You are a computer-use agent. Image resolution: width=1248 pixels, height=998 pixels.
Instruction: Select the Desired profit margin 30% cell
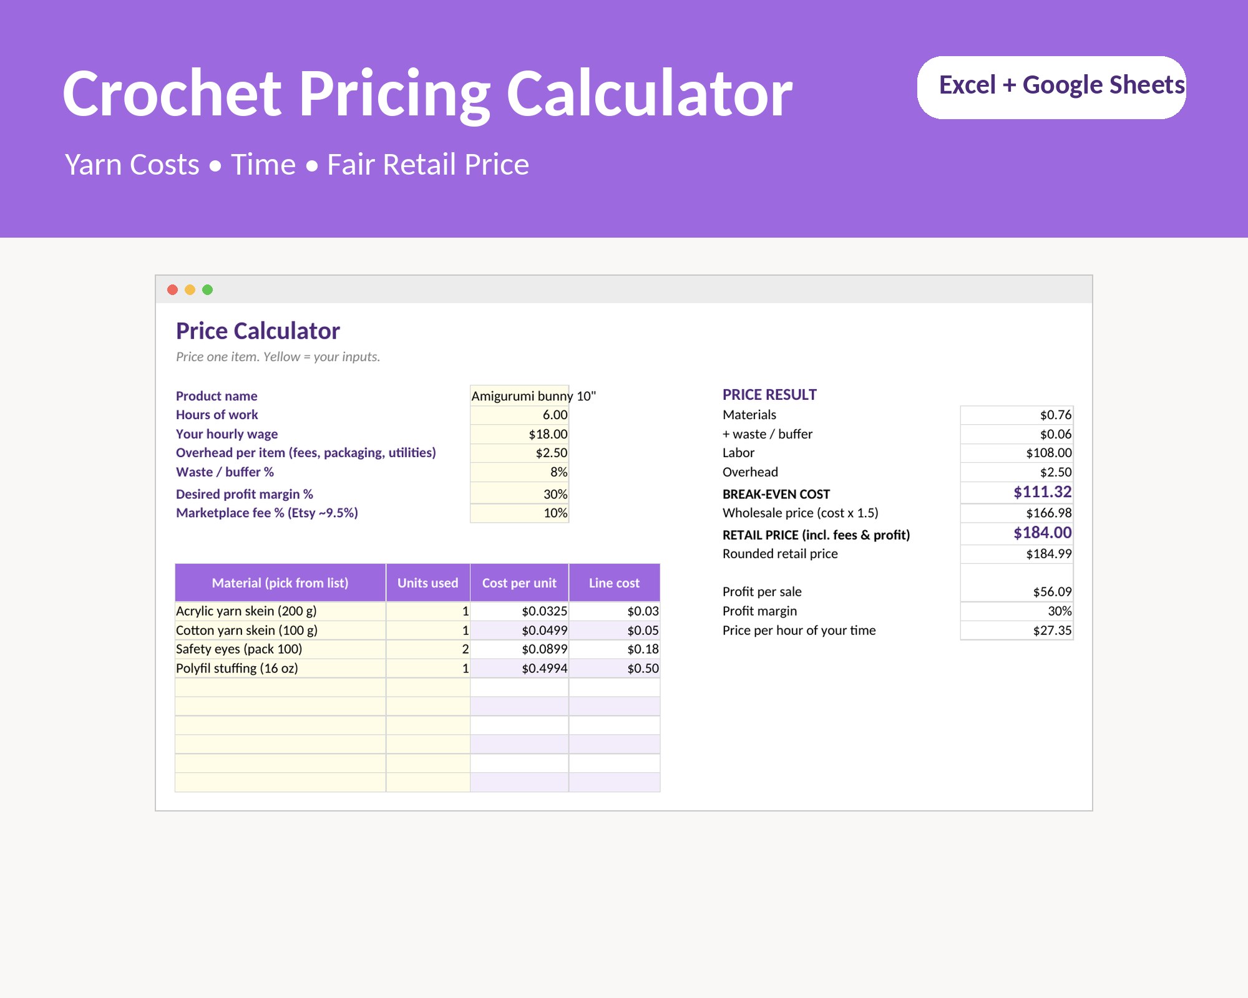coord(519,493)
